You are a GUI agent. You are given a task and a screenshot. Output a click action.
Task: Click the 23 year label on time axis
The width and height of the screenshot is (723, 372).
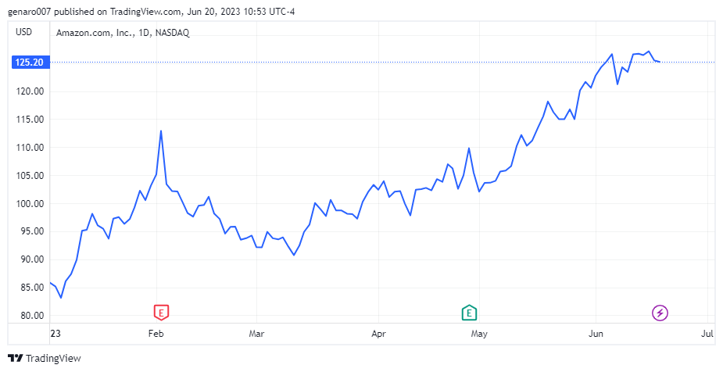pyautogui.click(x=55, y=334)
